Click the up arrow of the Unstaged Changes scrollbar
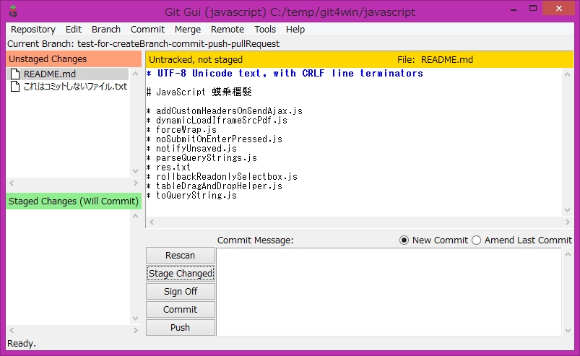This screenshot has width=580, height=356. pyautogui.click(x=135, y=74)
